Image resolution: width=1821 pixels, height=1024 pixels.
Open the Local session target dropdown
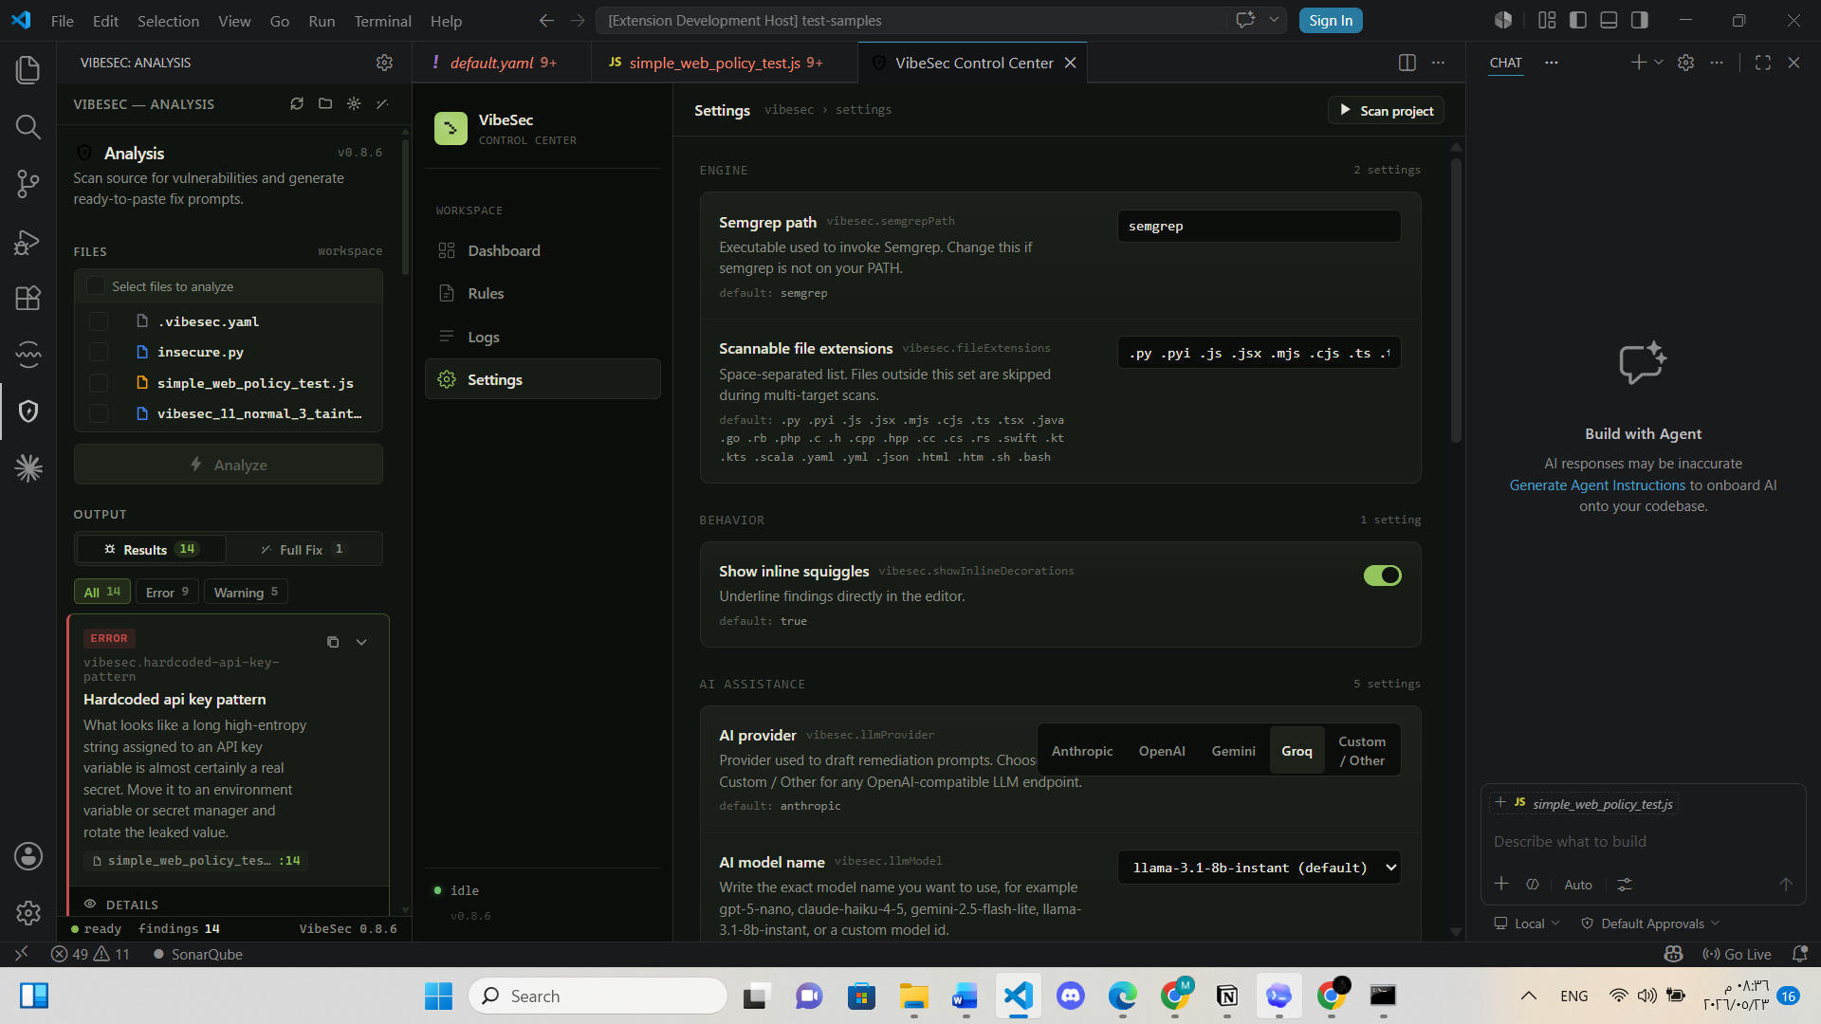point(1527,923)
